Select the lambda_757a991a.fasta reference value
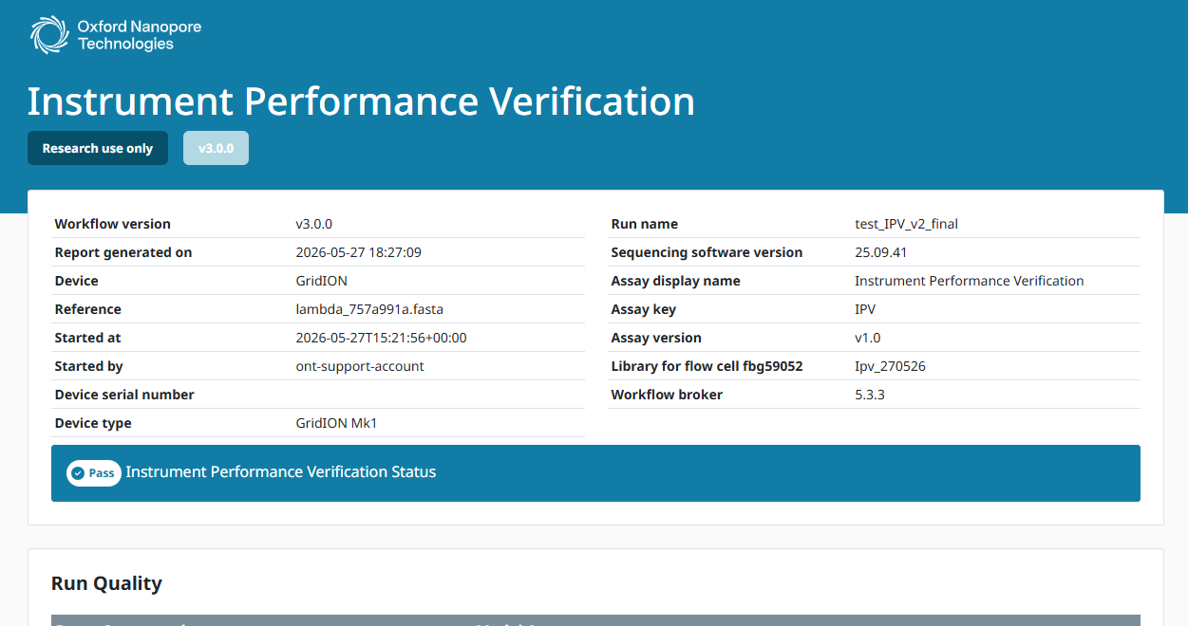1188x626 pixels. pyautogui.click(x=370, y=309)
